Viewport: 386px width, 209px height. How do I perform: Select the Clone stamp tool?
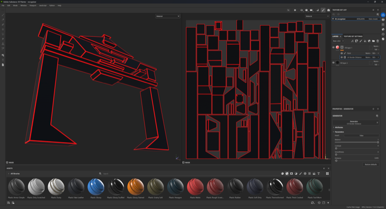(3, 44)
